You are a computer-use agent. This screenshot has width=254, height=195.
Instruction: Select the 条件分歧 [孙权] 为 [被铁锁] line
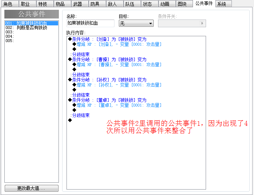point(107,80)
